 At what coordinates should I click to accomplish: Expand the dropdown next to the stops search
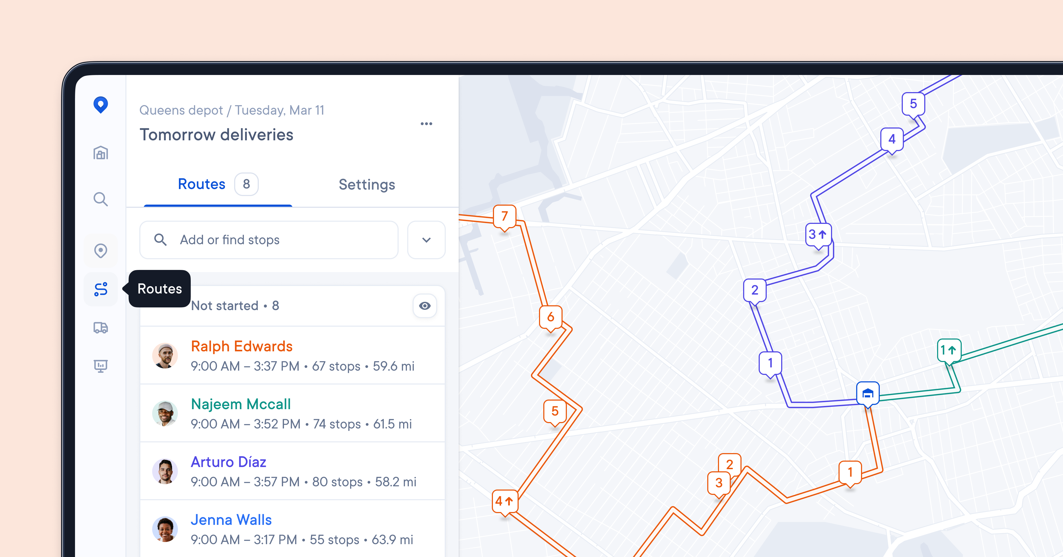click(x=426, y=240)
